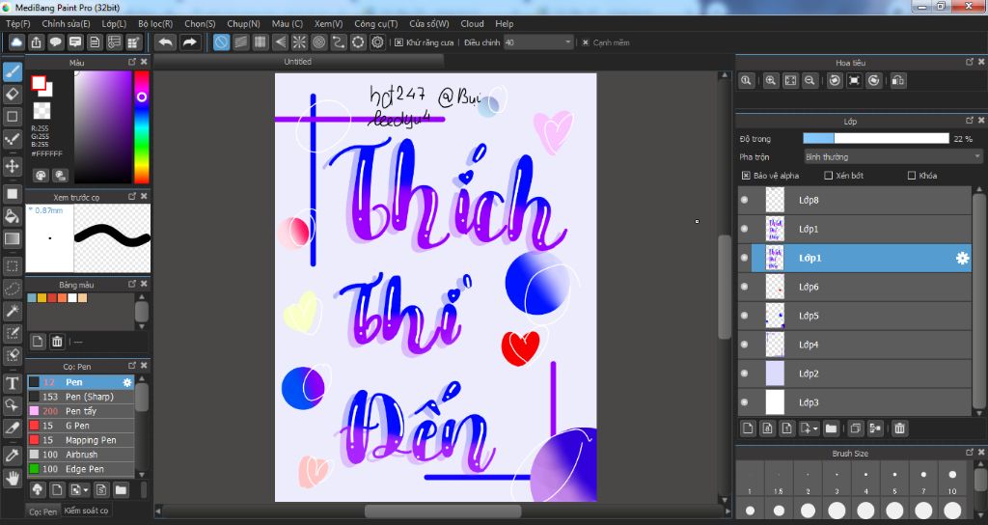Viewport: 988px width, 525px height.
Task: Undock the Bảng màu palette panel
Action: [x=131, y=285]
